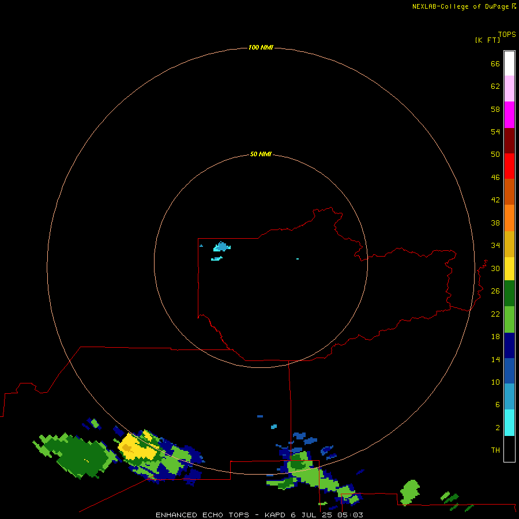Click the [K FT] units label
Image resolution: width=519 pixels, height=519 pixels.
[x=487, y=40]
